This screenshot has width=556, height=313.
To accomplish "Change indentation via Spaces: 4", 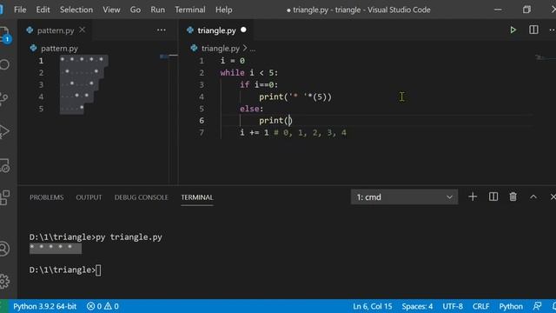I will coord(417,306).
